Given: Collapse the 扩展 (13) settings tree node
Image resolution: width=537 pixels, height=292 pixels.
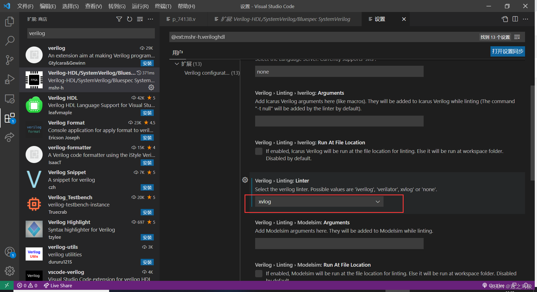Looking at the screenshot, I should click(177, 64).
